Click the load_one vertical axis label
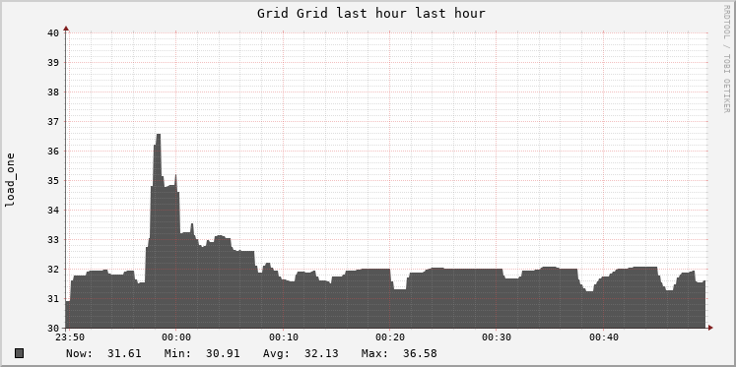The width and height of the screenshot is (736, 367). coord(10,180)
